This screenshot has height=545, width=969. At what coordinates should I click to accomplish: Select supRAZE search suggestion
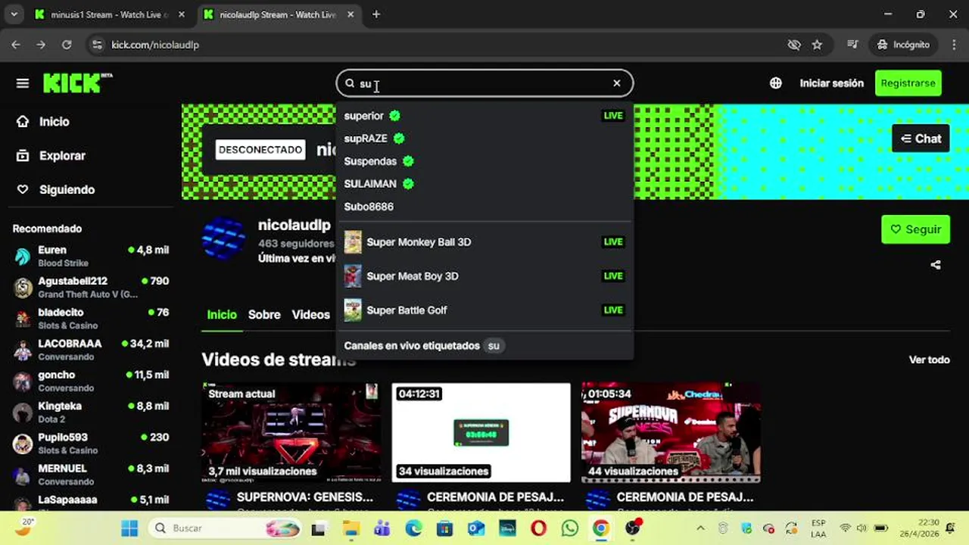[484, 139]
